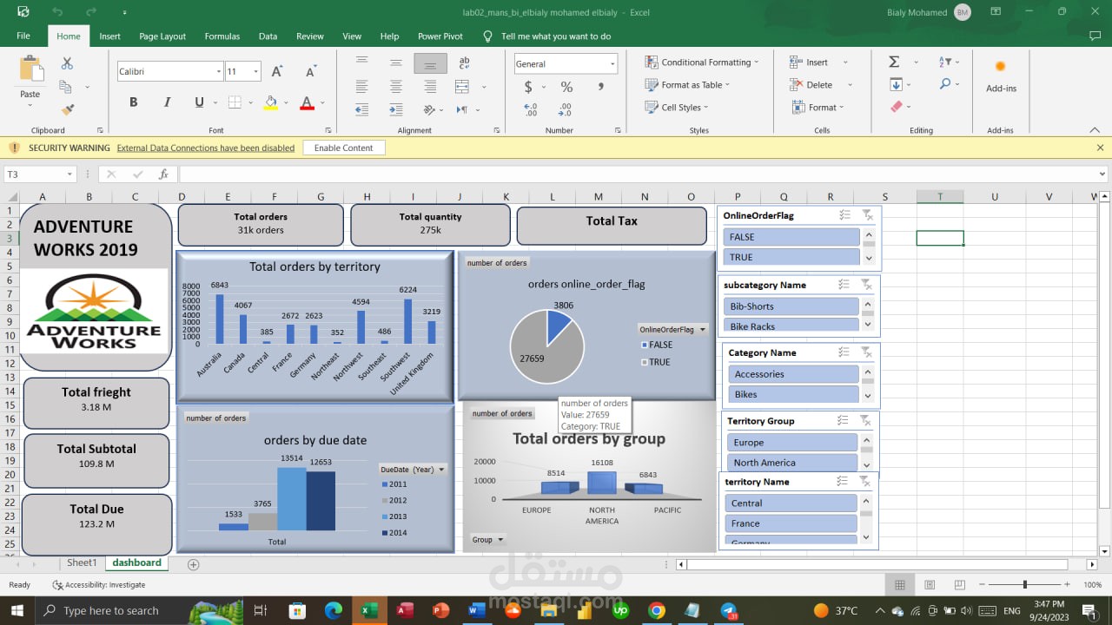Open the File tab
Screen dimensions: 1112x625
click(23, 36)
